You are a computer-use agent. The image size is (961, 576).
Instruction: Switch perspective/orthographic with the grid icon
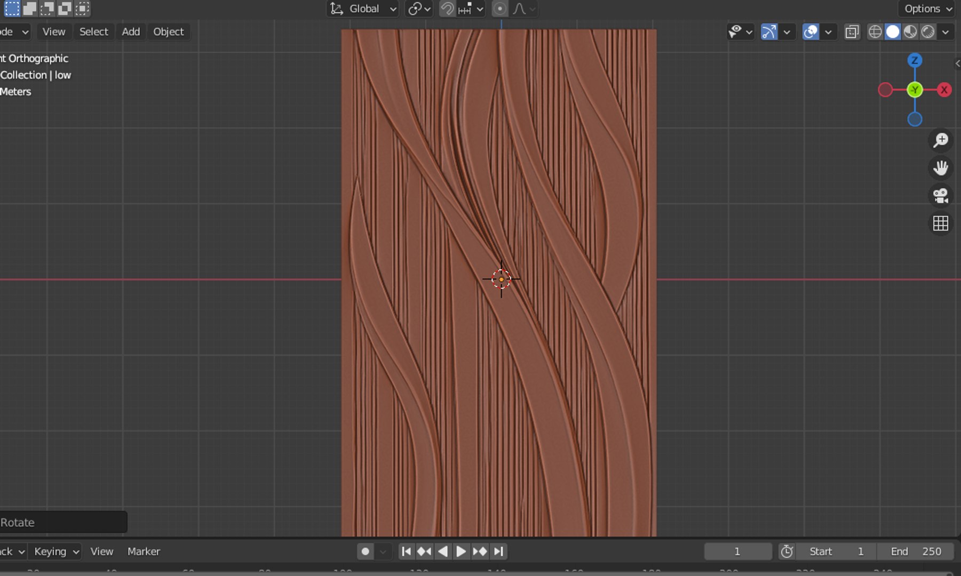tap(941, 223)
